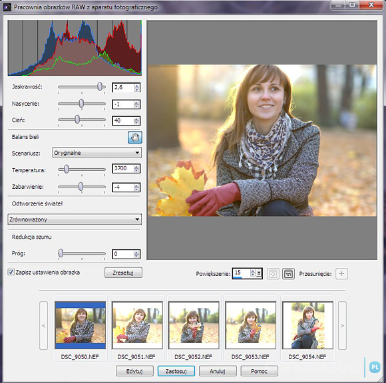Viewport: 386px width, 383px height.
Task: Set zoom to 1:1 actual size
Action: click(288, 274)
